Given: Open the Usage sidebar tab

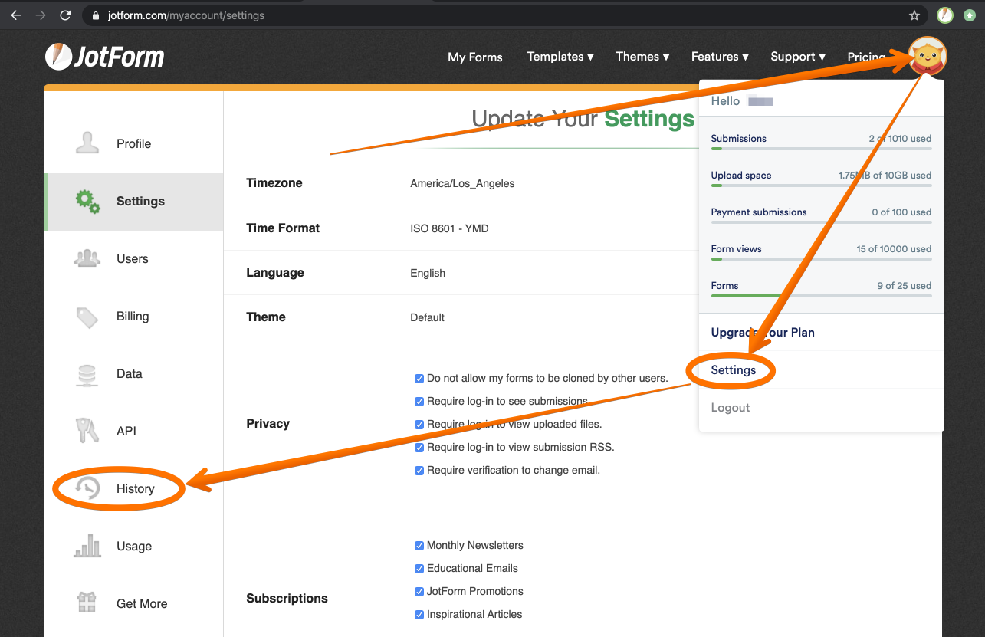Looking at the screenshot, I should tap(133, 546).
